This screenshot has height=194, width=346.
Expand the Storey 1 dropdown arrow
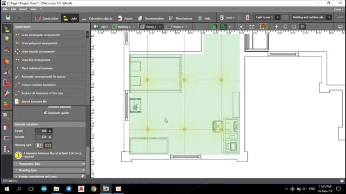pos(160,27)
